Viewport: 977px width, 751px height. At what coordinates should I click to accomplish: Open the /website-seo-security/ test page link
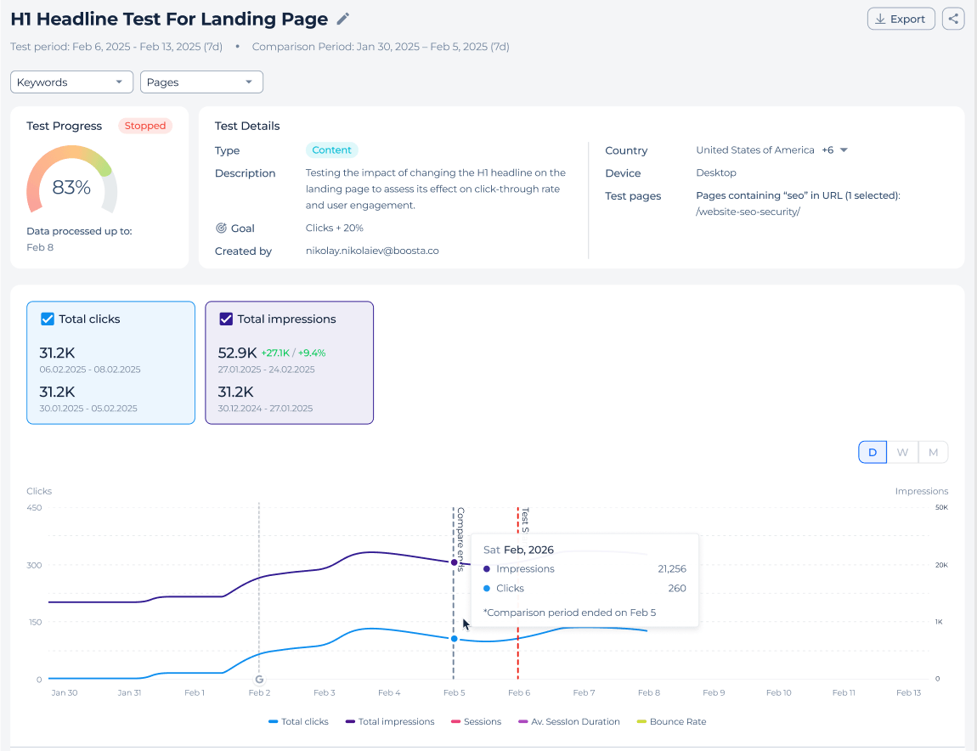tap(748, 212)
